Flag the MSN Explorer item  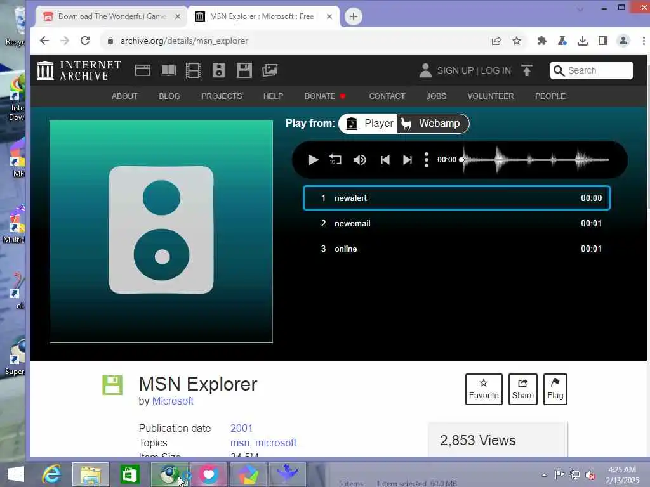click(x=555, y=389)
